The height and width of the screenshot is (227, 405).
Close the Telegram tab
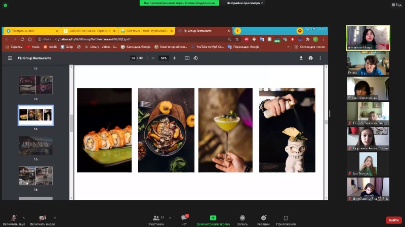[57, 31]
